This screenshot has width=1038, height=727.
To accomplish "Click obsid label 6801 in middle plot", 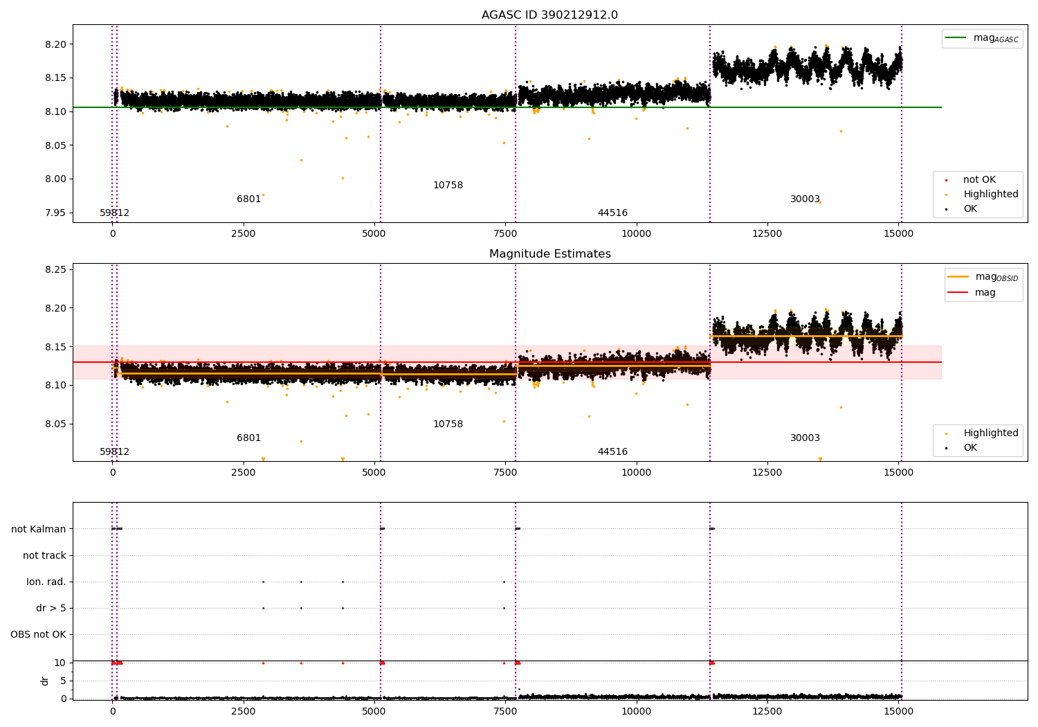I will tap(248, 438).
